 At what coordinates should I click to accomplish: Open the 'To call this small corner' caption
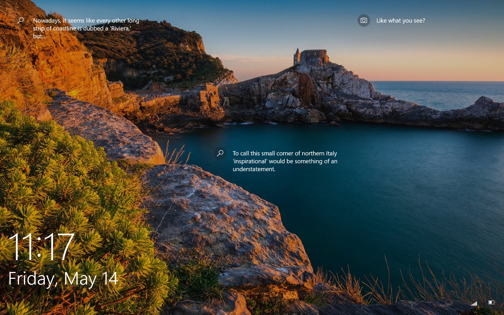point(285,161)
